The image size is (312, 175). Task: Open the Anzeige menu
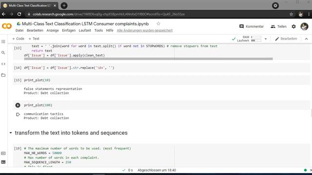pyautogui.click(x=53, y=30)
